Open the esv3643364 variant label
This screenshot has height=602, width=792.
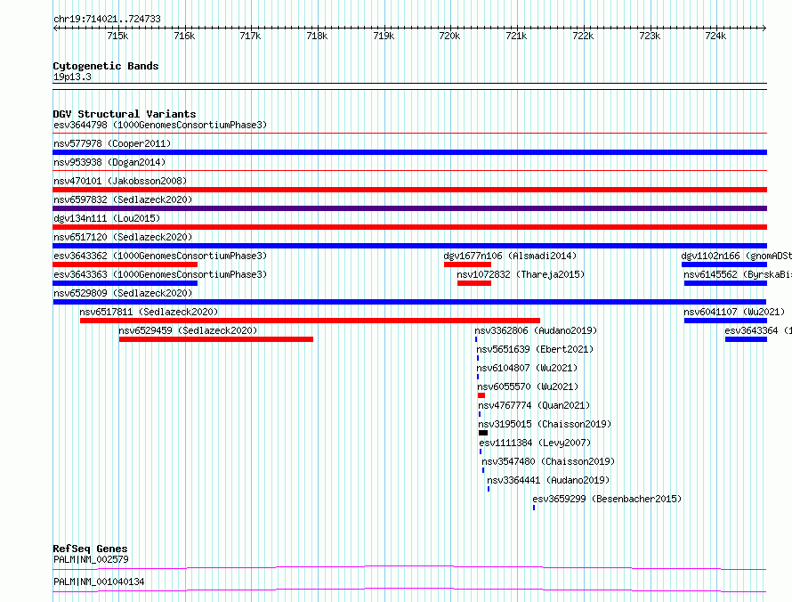(x=758, y=330)
